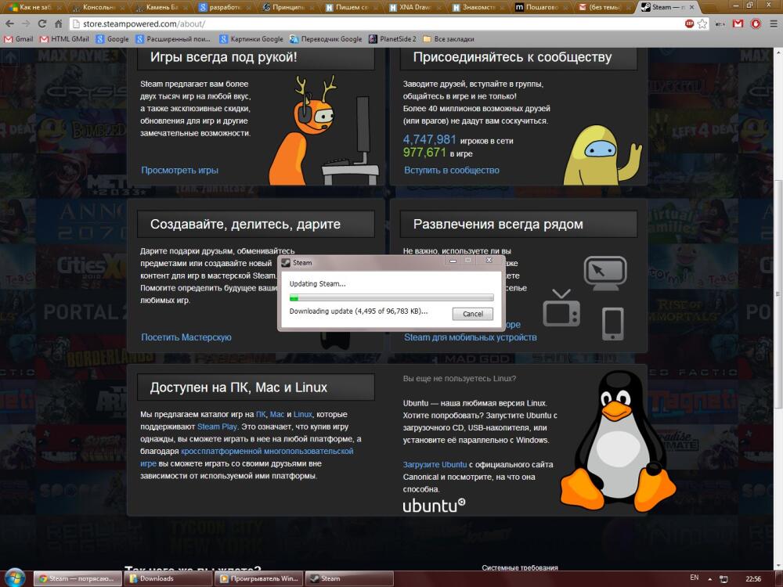Open Gmail bookmark in bookmarks bar

pos(19,39)
